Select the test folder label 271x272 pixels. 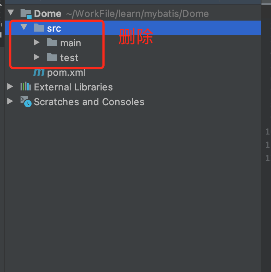(69, 58)
